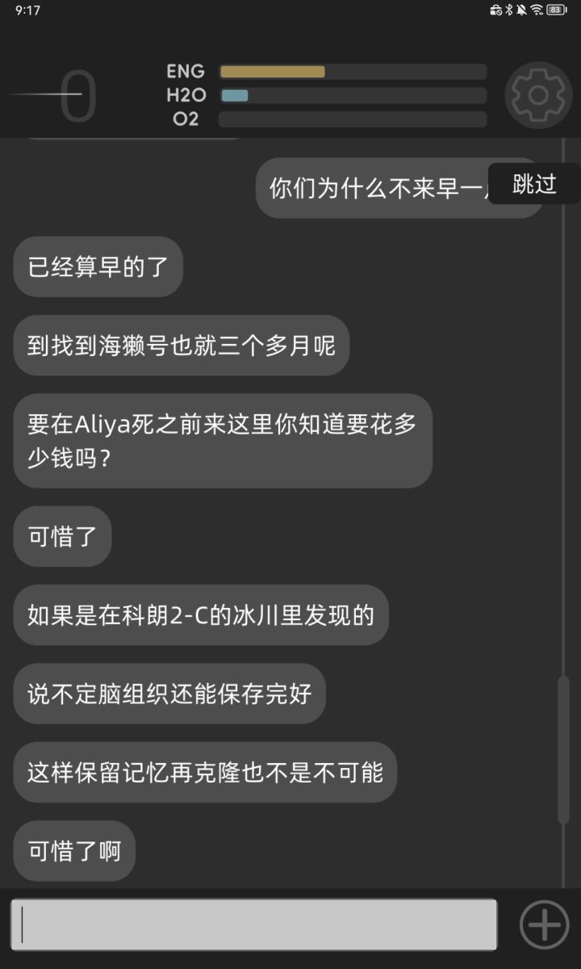This screenshot has width=581, height=969.
Task: Click the H2O water level bar
Action: click(353, 95)
